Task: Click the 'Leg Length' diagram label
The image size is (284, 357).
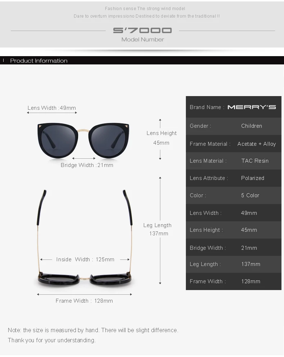Action: tap(157, 225)
